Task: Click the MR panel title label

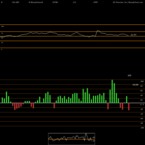Action: [x=129, y=75]
